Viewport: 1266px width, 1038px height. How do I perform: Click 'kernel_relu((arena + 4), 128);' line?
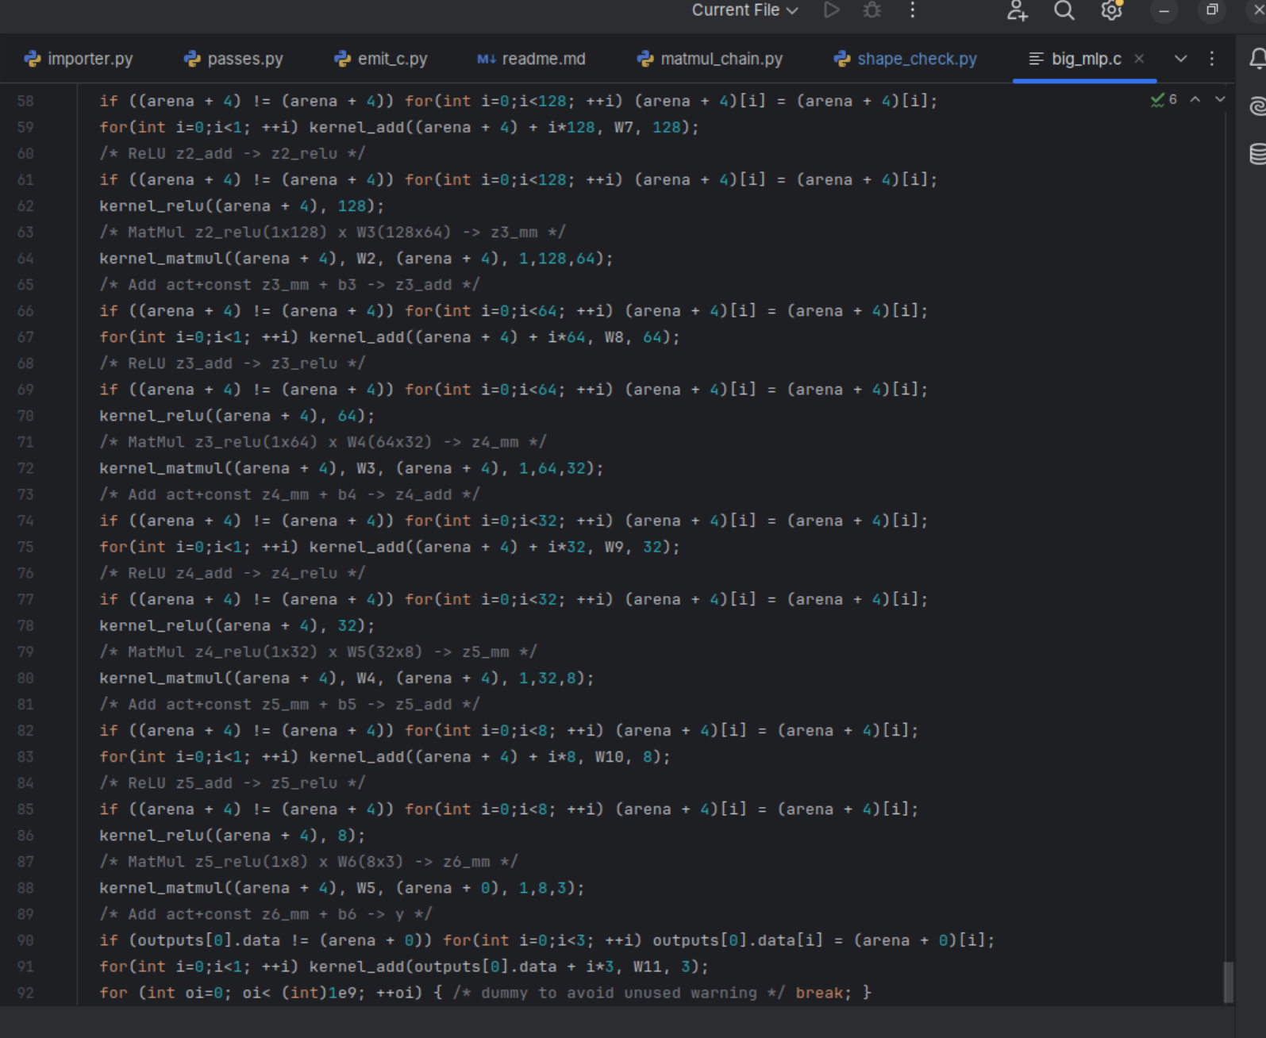pos(242,206)
